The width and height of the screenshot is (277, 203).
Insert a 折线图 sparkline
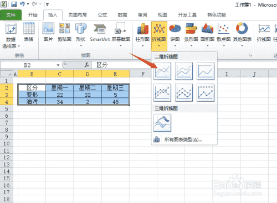pos(264,32)
